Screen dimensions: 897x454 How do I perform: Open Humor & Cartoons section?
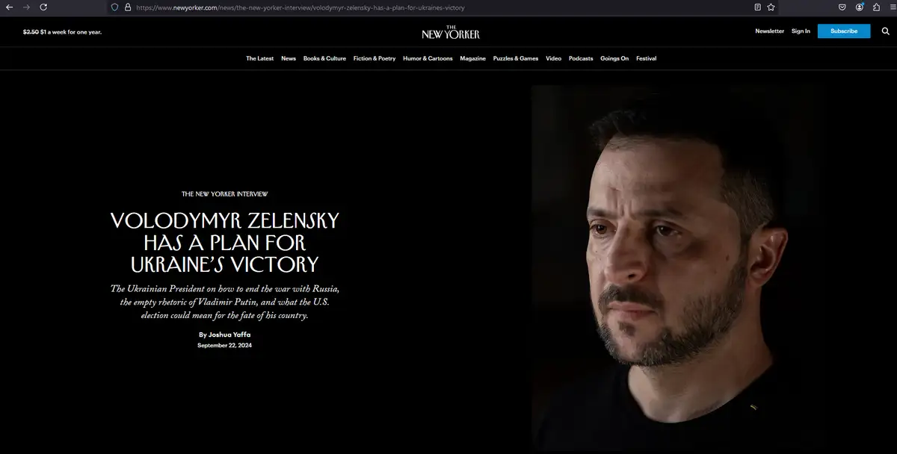click(x=428, y=58)
